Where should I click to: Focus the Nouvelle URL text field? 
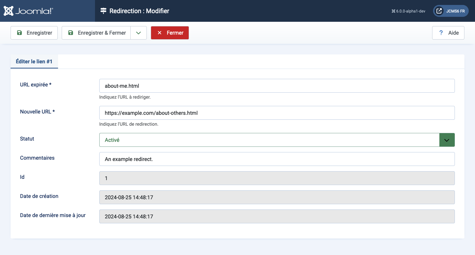pos(277,113)
